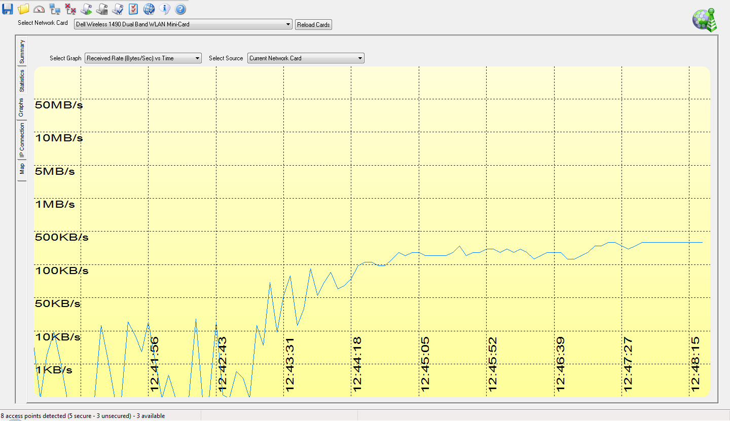Viewport: 730px width, 421px height.
Task: Click the 50MB/s axis label
Action: pos(59,105)
